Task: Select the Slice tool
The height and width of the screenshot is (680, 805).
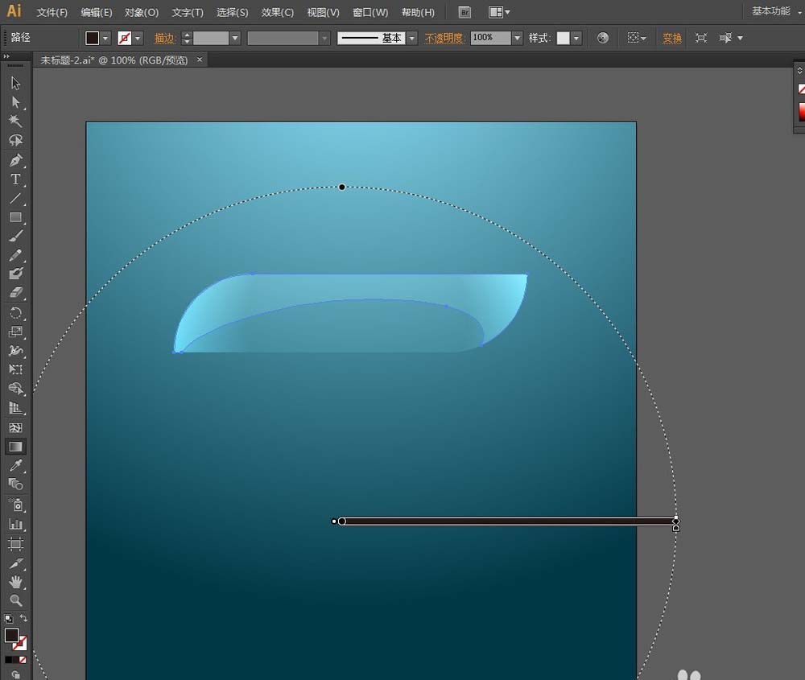Action: [15, 563]
